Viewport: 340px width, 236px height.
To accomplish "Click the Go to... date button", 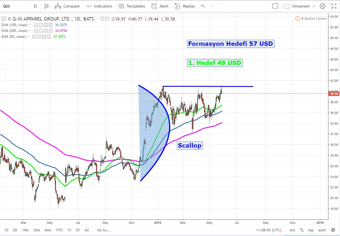I will coord(104,230).
